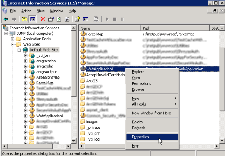This screenshot has width=225, height=156.
Task: Collapse the JUMP (local computer) node
Action: 6,34
